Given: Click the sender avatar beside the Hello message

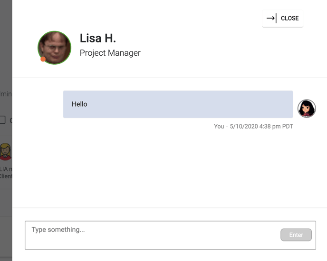Looking at the screenshot, I should (307, 109).
